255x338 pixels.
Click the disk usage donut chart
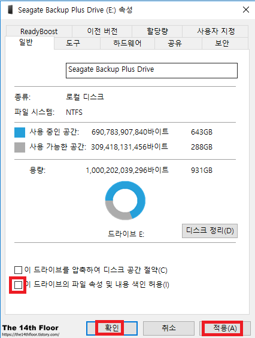pos(125,200)
